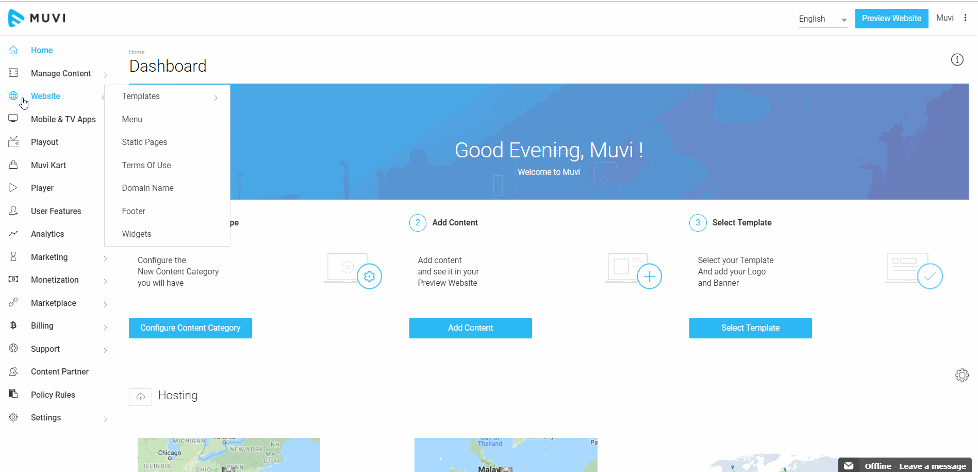Open the dashboard info icon

(957, 60)
